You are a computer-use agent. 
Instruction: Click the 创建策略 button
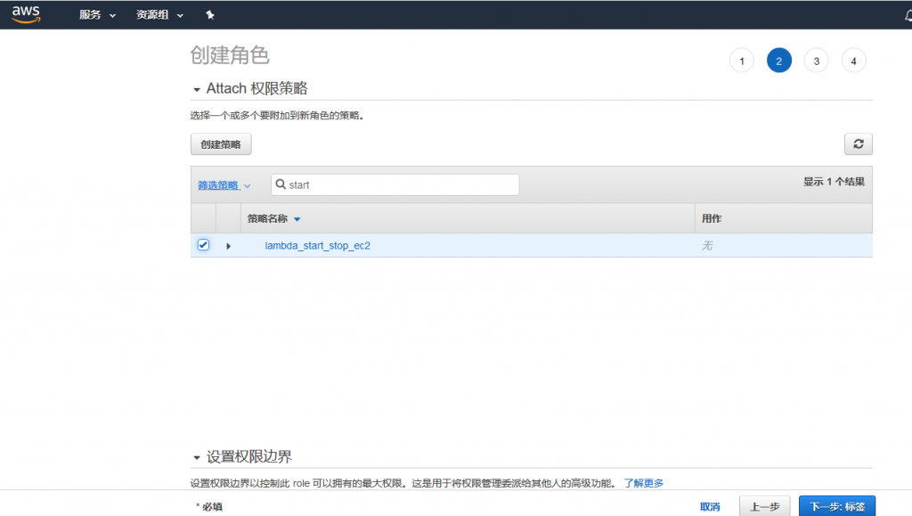click(221, 144)
